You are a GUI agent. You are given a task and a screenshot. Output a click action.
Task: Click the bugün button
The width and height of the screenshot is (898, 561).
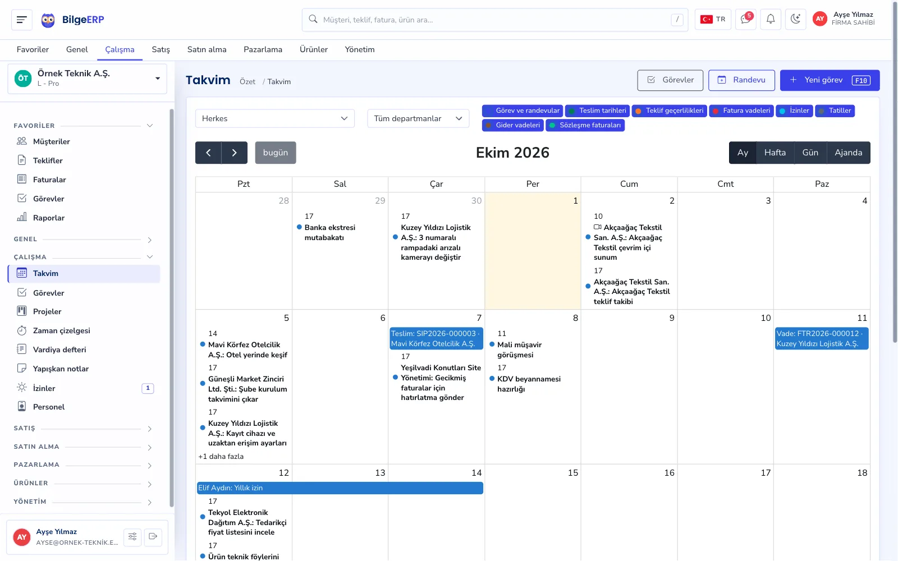[276, 153]
